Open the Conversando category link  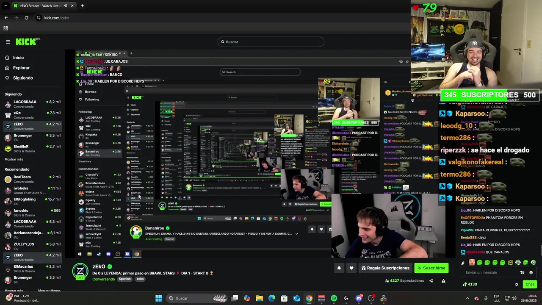point(104,279)
